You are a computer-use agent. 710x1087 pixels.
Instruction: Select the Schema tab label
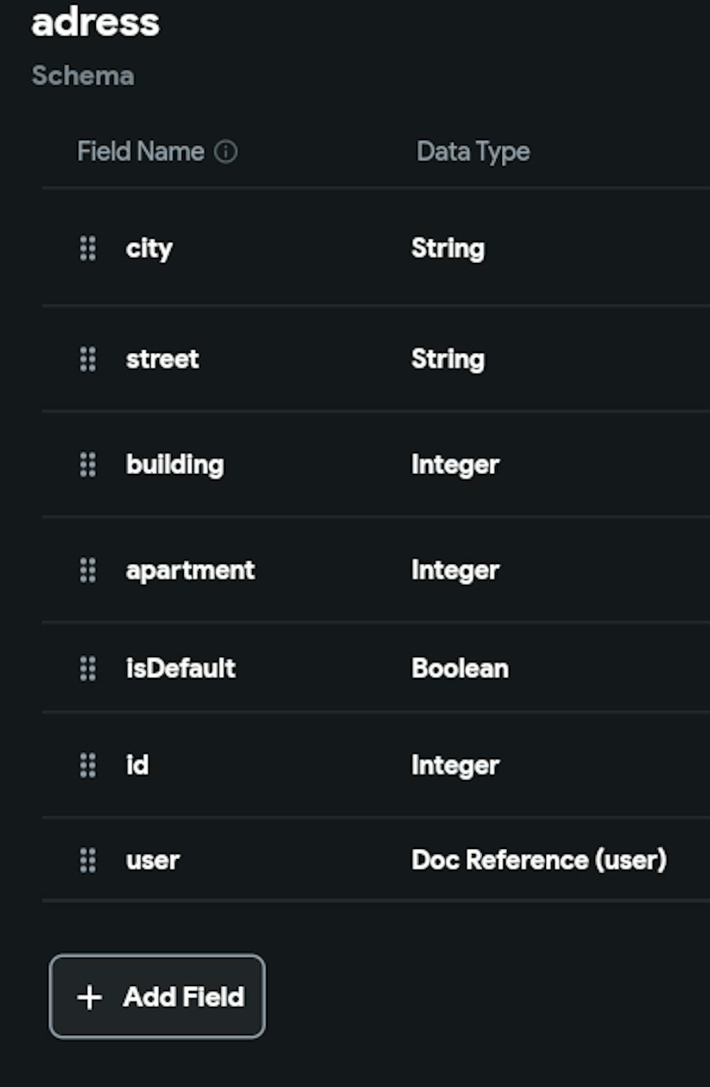coord(83,75)
